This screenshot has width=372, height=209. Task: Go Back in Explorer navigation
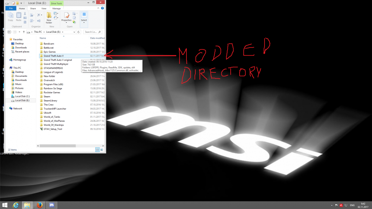[x=9, y=32]
